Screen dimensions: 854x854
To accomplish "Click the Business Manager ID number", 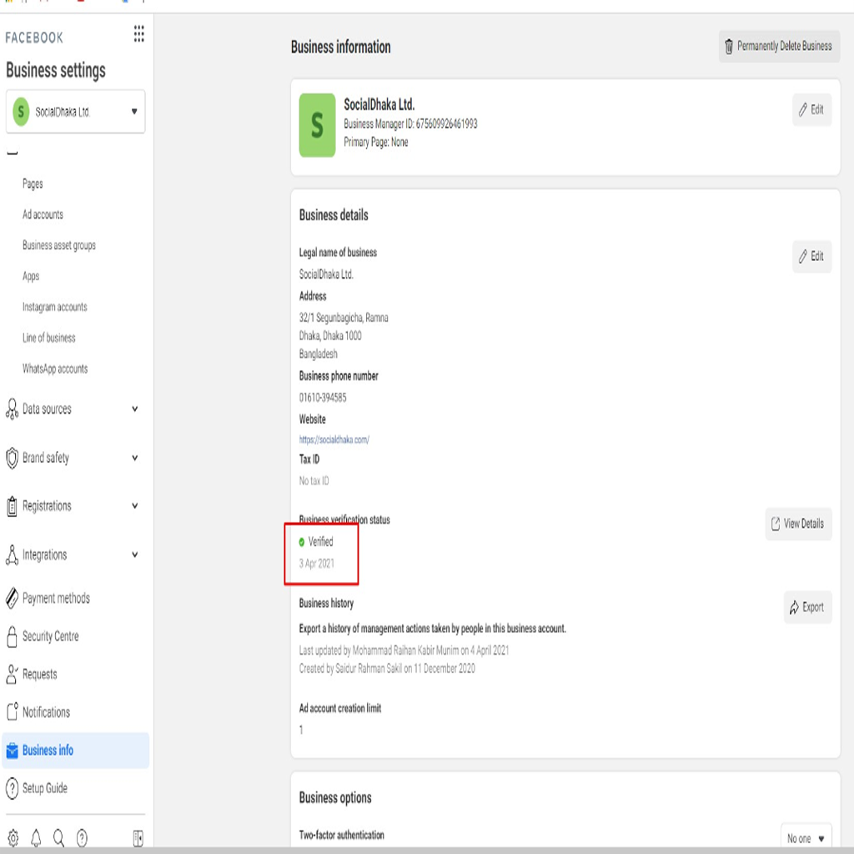I will click(447, 124).
